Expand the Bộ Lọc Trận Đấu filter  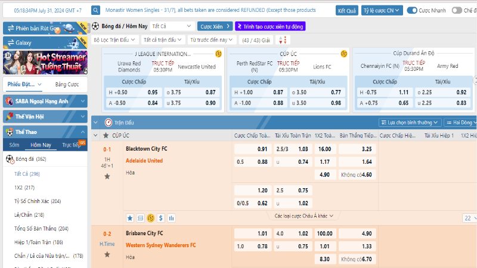coord(114,40)
